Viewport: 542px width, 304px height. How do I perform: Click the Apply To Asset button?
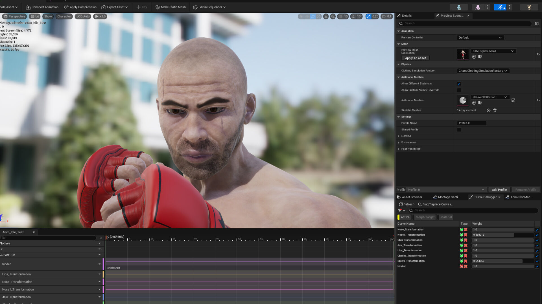coord(415,58)
